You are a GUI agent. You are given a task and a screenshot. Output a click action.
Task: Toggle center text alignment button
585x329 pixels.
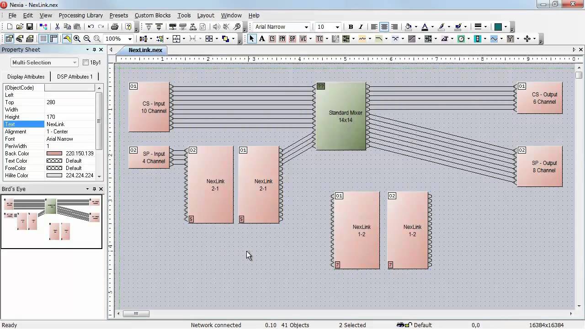coord(384,27)
